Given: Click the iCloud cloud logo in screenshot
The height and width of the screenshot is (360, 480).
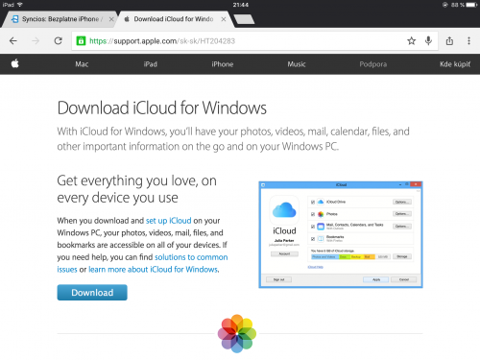Looking at the screenshot, I should tap(284, 209).
